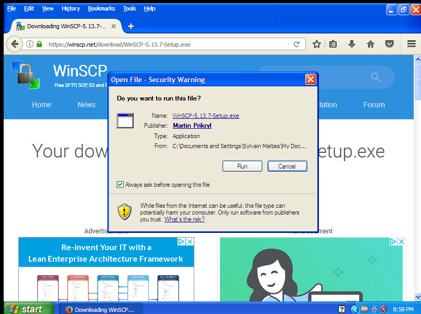Viewport: 421px width, 314px height.
Task: Click the VMware tools tray icon
Action: (x=364, y=309)
